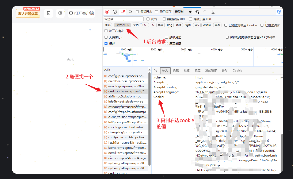293x179 pixels.
Task: Click the 打开客户端 button
Action: [81, 13]
